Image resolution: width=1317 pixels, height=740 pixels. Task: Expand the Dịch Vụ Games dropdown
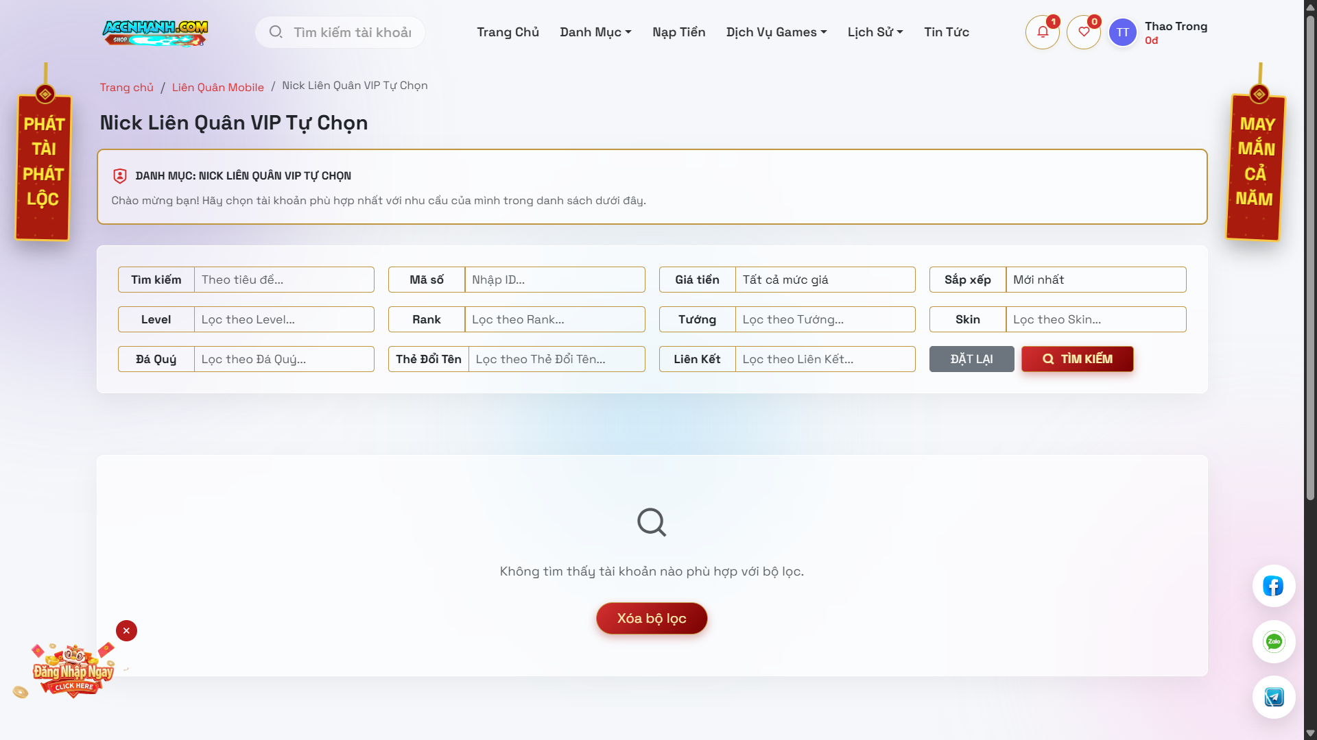point(776,32)
